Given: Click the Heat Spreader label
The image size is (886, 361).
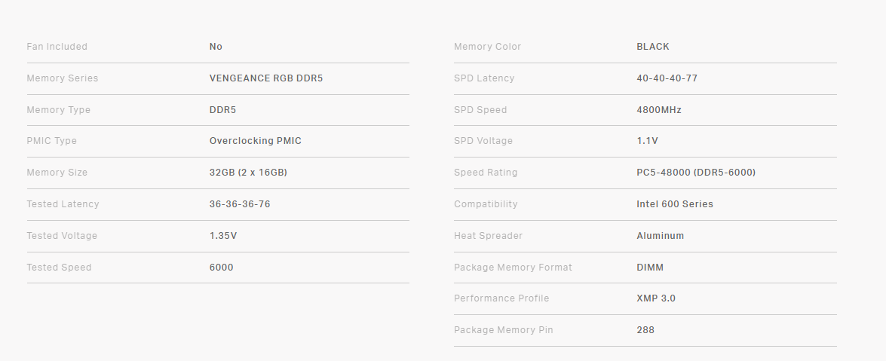Looking at the screenshot, I should (488, 236).
